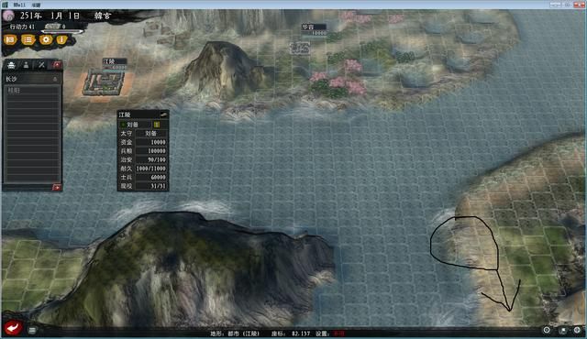The width and height of the screenshot is (587, 339).
Task: Select the officer (person) tab in side panel
Action: (27, 65)
